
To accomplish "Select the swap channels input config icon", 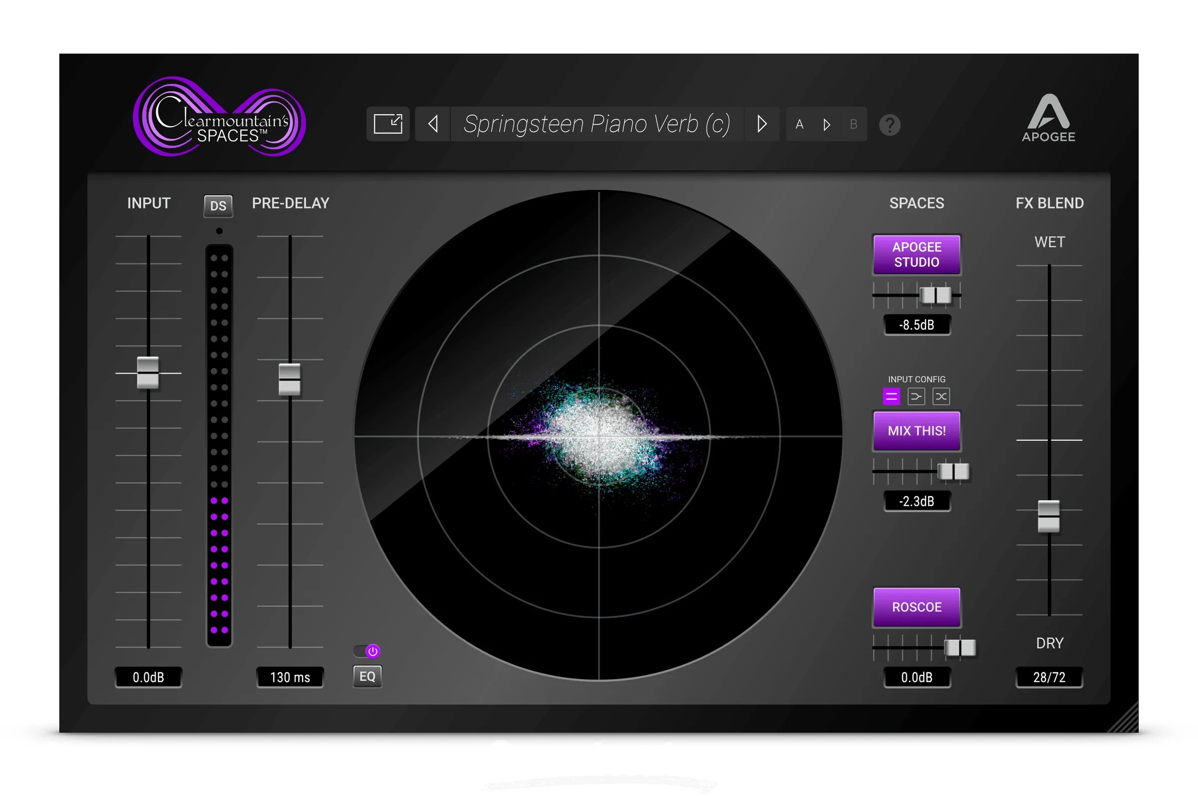I will [941, 397].
